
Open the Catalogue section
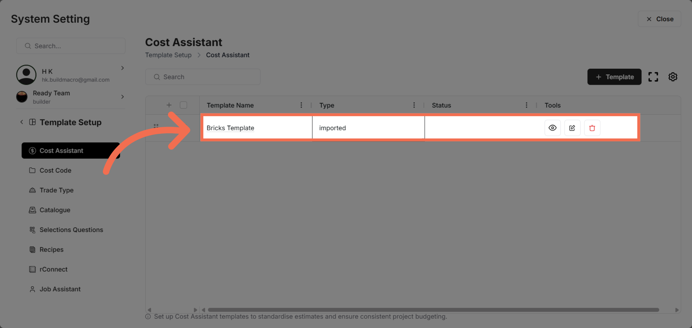55,210
